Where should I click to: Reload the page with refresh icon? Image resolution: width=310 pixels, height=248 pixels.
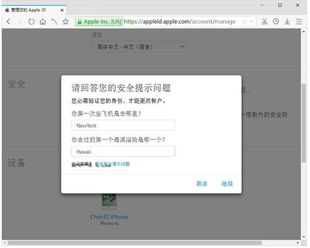coord(32,21)
